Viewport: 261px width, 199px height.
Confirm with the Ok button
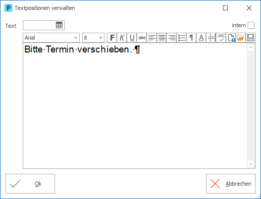30,184
